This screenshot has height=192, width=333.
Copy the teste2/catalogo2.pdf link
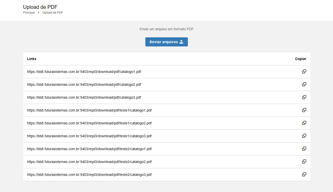pyautogui.click(x=304, y=161)
